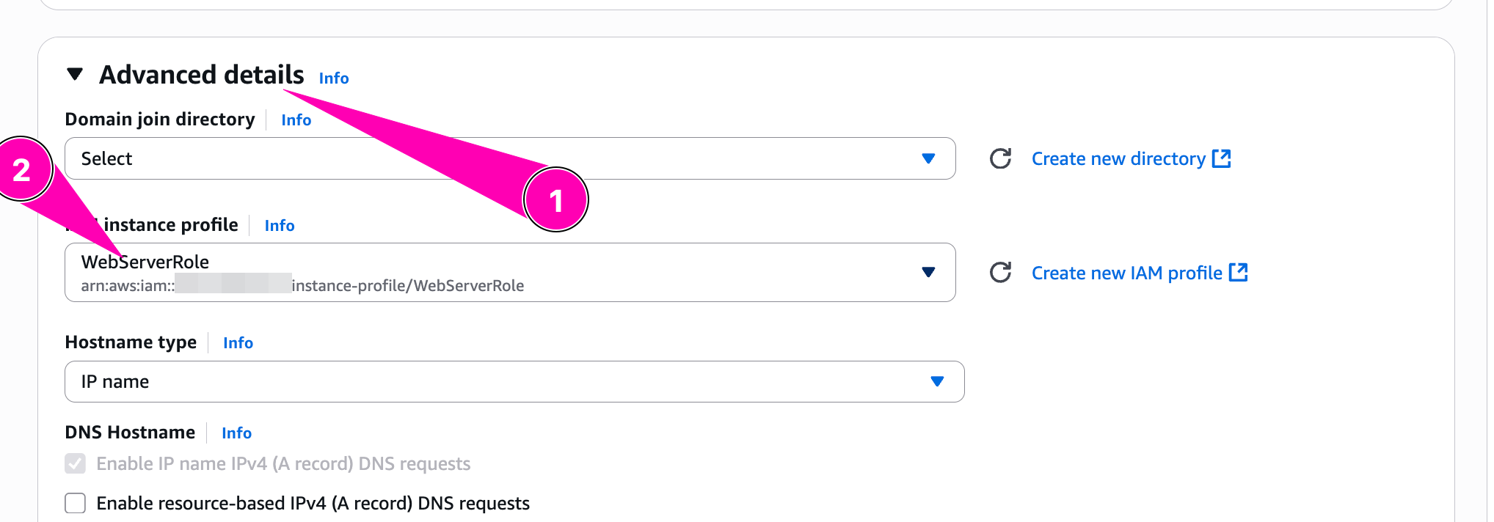Click the Domain join directory dropdown arrow

click(x=928, y=158)
